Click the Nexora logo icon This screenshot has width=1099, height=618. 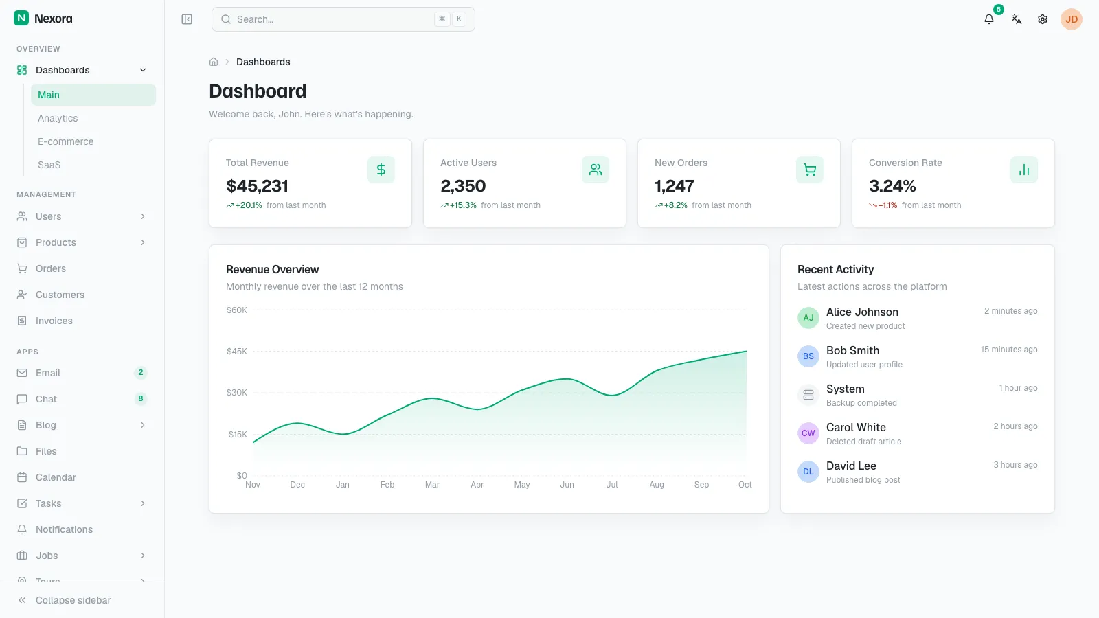click(21, 19)
